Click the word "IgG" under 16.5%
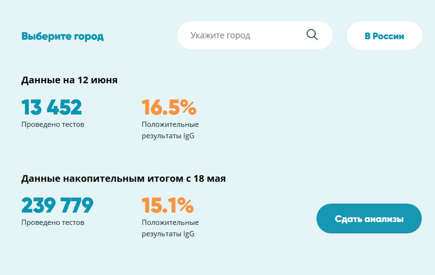The image size is (435, 275). [x=188, y=136]
